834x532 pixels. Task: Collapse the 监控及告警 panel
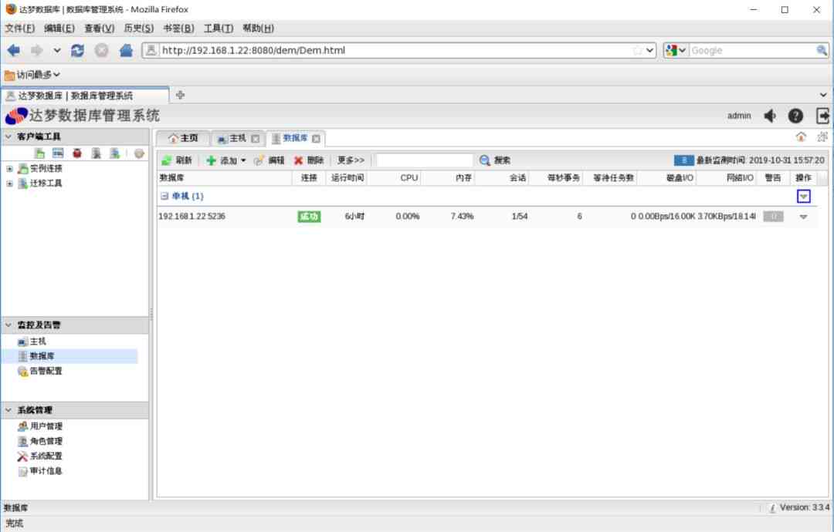click(8, 325)
